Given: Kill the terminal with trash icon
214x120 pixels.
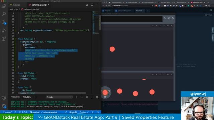Looking at the screenshot, I should (x=87, y=97).
